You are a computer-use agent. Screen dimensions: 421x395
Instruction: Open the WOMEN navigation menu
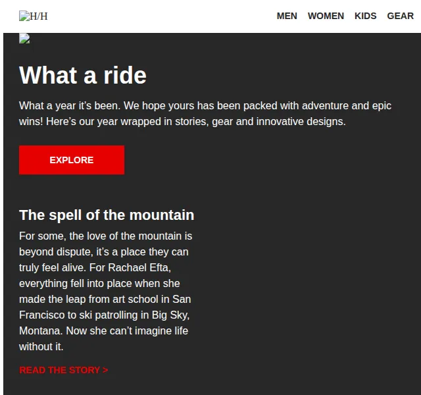(326, 16)
